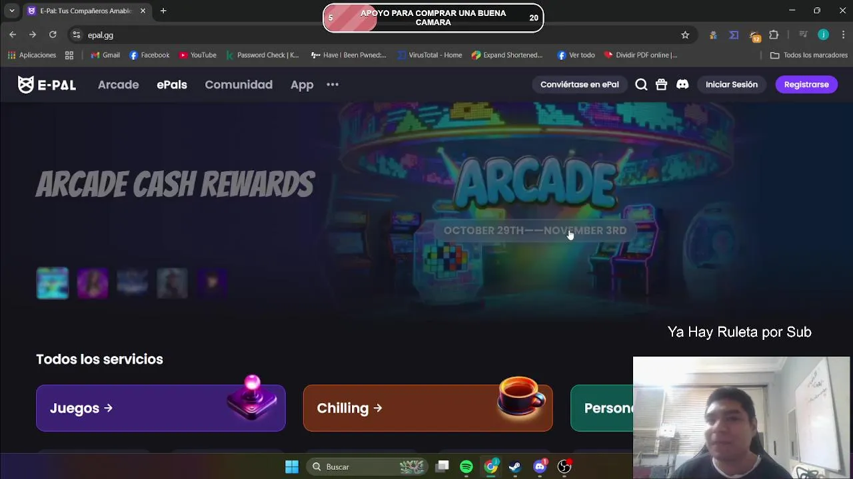853x479 pixels.
Task: Open the Chrome extensions puzzle icon
Action: coord(774,35)
